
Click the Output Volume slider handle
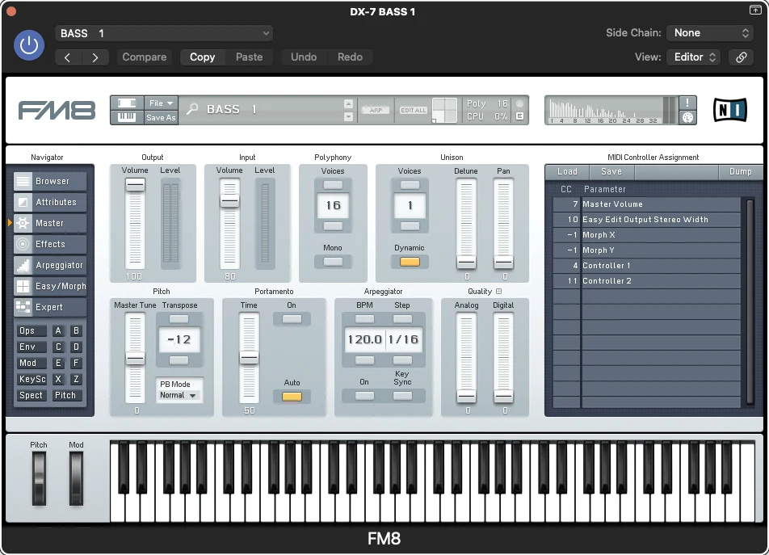coord(135,185)
